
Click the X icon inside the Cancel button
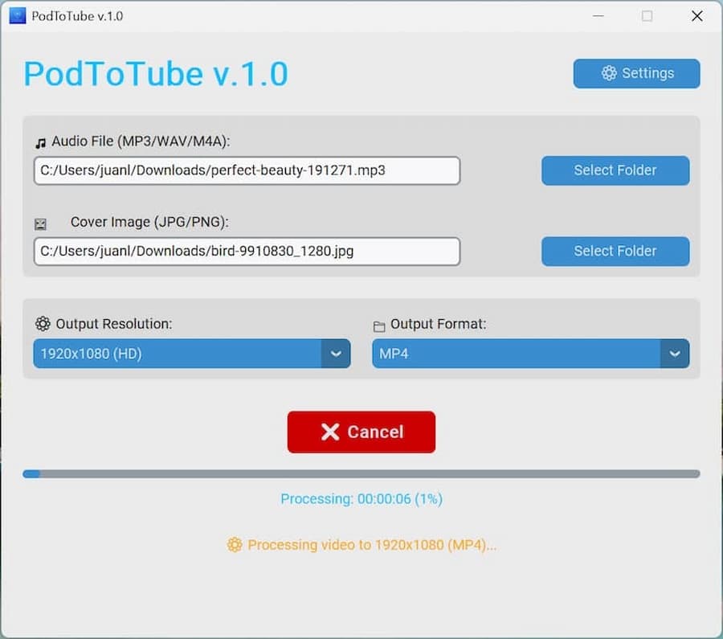click(330, 432)
